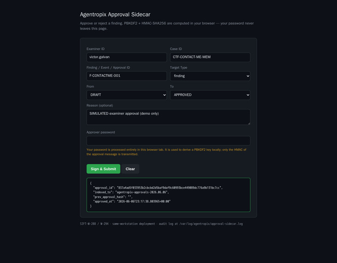Click the prev_approval_hash line in the JSON output
The width and height of the screenshot is (337, 263).
[x=113, y=197]
